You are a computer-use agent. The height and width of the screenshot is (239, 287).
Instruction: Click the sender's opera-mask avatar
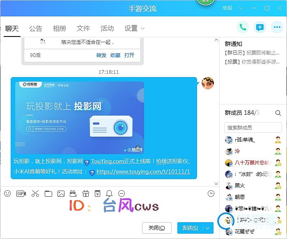click(x=208, y=83)
